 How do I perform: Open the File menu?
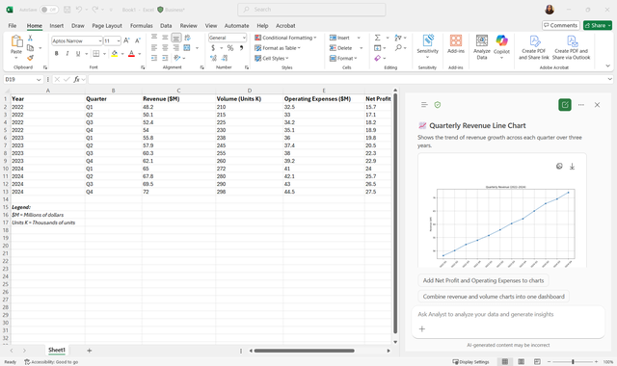13,26
